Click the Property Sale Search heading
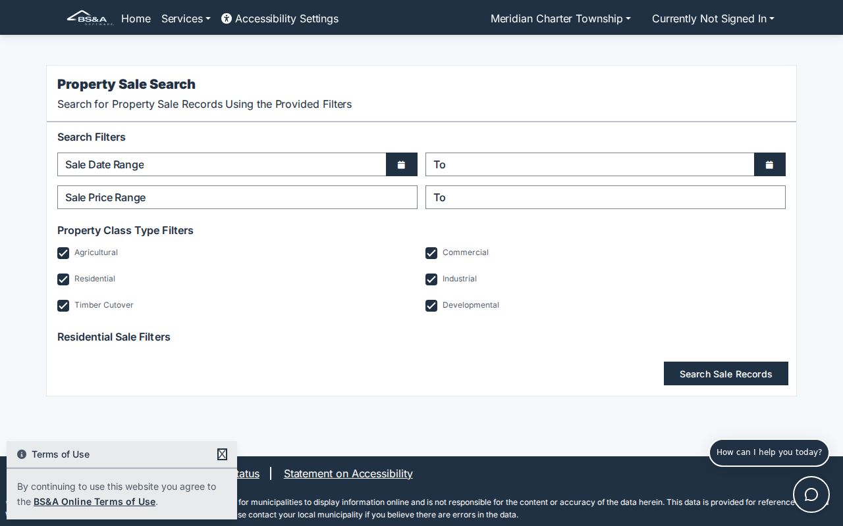843x526 pixels. pos(126,84)
